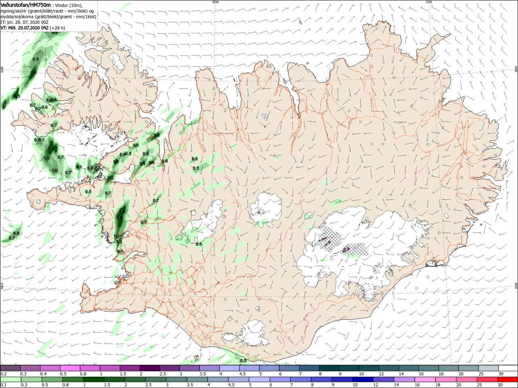Select the 'Vindur (10m)' heading text
The image size is (518, 388).
[x=68, y=5]
